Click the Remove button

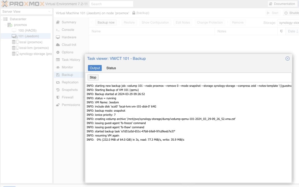(x=237, y=23)
